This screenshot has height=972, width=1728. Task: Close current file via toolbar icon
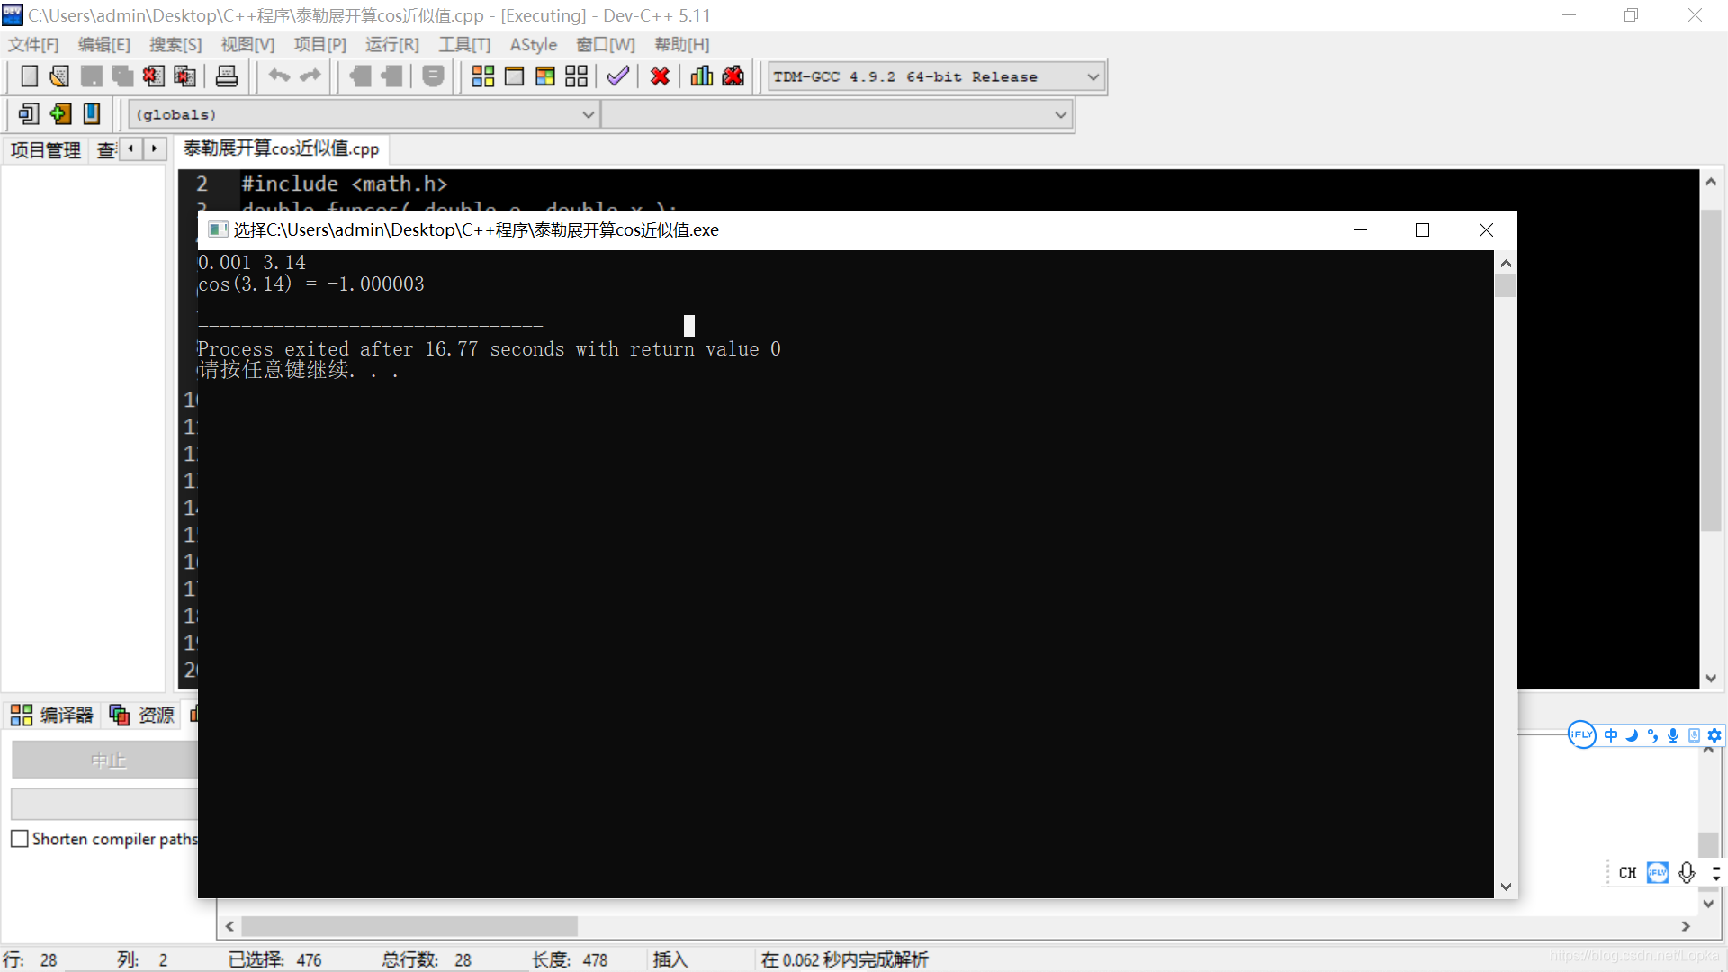153,76
